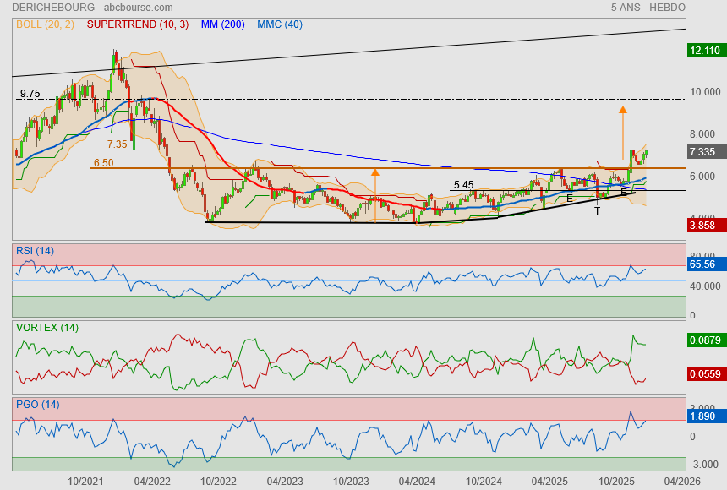Click the red Vortex 0.0559 value tag
The image size is (727, 490).
pyautogui.click(x=704, y=374)
